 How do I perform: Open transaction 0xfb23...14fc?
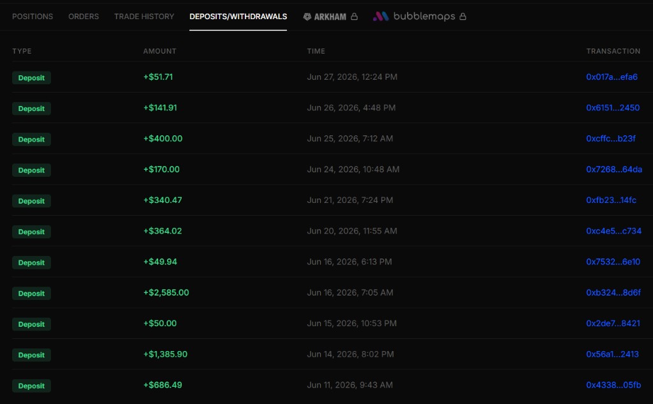click(611, 200)
